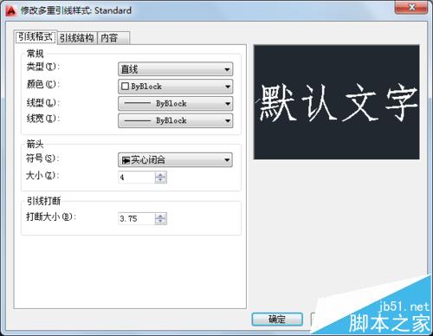Decrease the arrowhead 大小 value
This screenshot has width=433, height=336.
[161, 180]
